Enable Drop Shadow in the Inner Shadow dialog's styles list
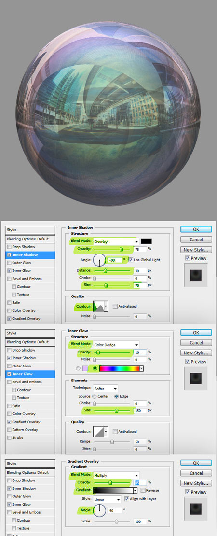 (x=9, y=247)
